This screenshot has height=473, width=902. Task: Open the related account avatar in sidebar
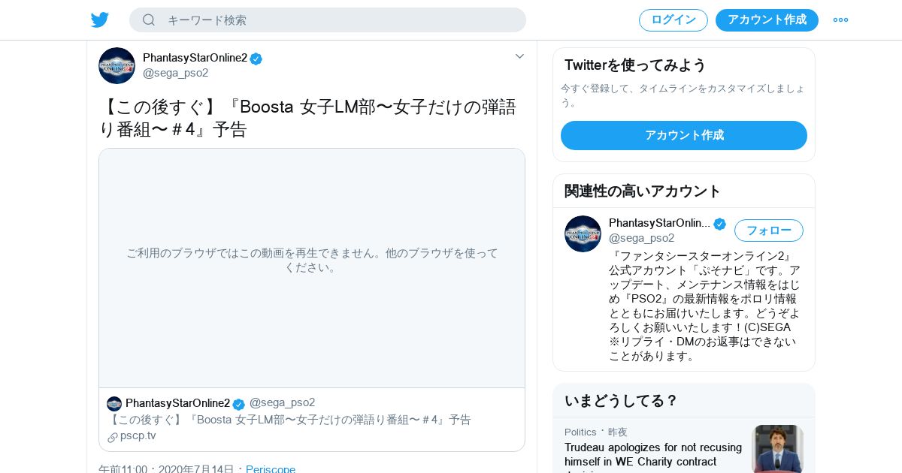(583, 233)
